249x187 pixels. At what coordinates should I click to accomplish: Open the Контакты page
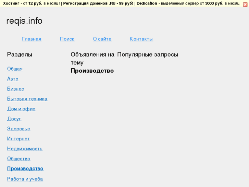[x=141, y=39]
